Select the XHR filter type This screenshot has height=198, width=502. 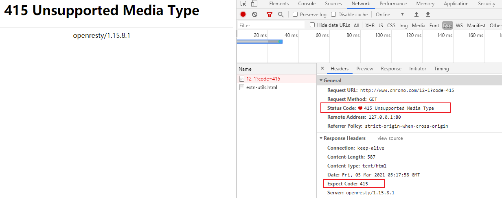370,25
